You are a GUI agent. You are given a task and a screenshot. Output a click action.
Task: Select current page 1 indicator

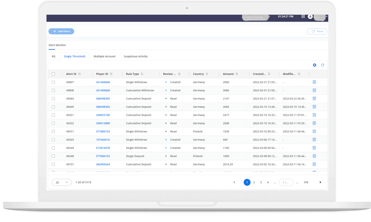tap(247, 182)
